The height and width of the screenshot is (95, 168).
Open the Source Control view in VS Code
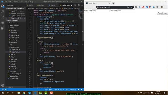click(3, 17)
